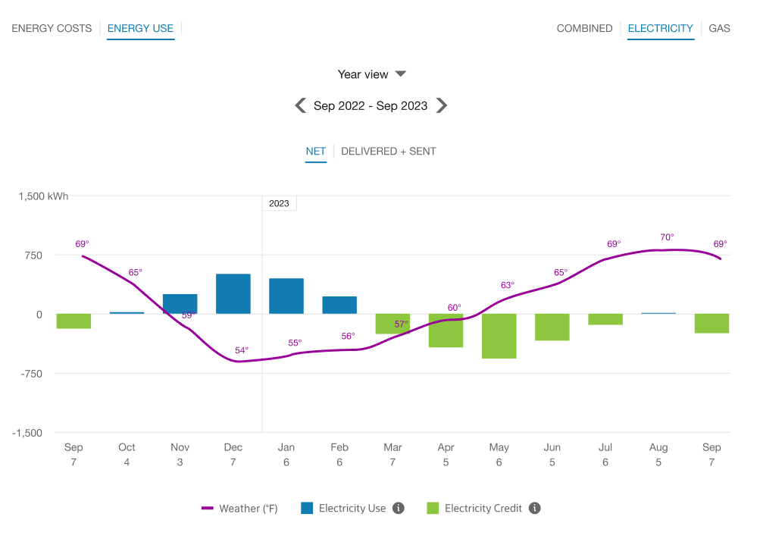Click the ENERGY USE tab
760x542 pixels.
[140, 28]
